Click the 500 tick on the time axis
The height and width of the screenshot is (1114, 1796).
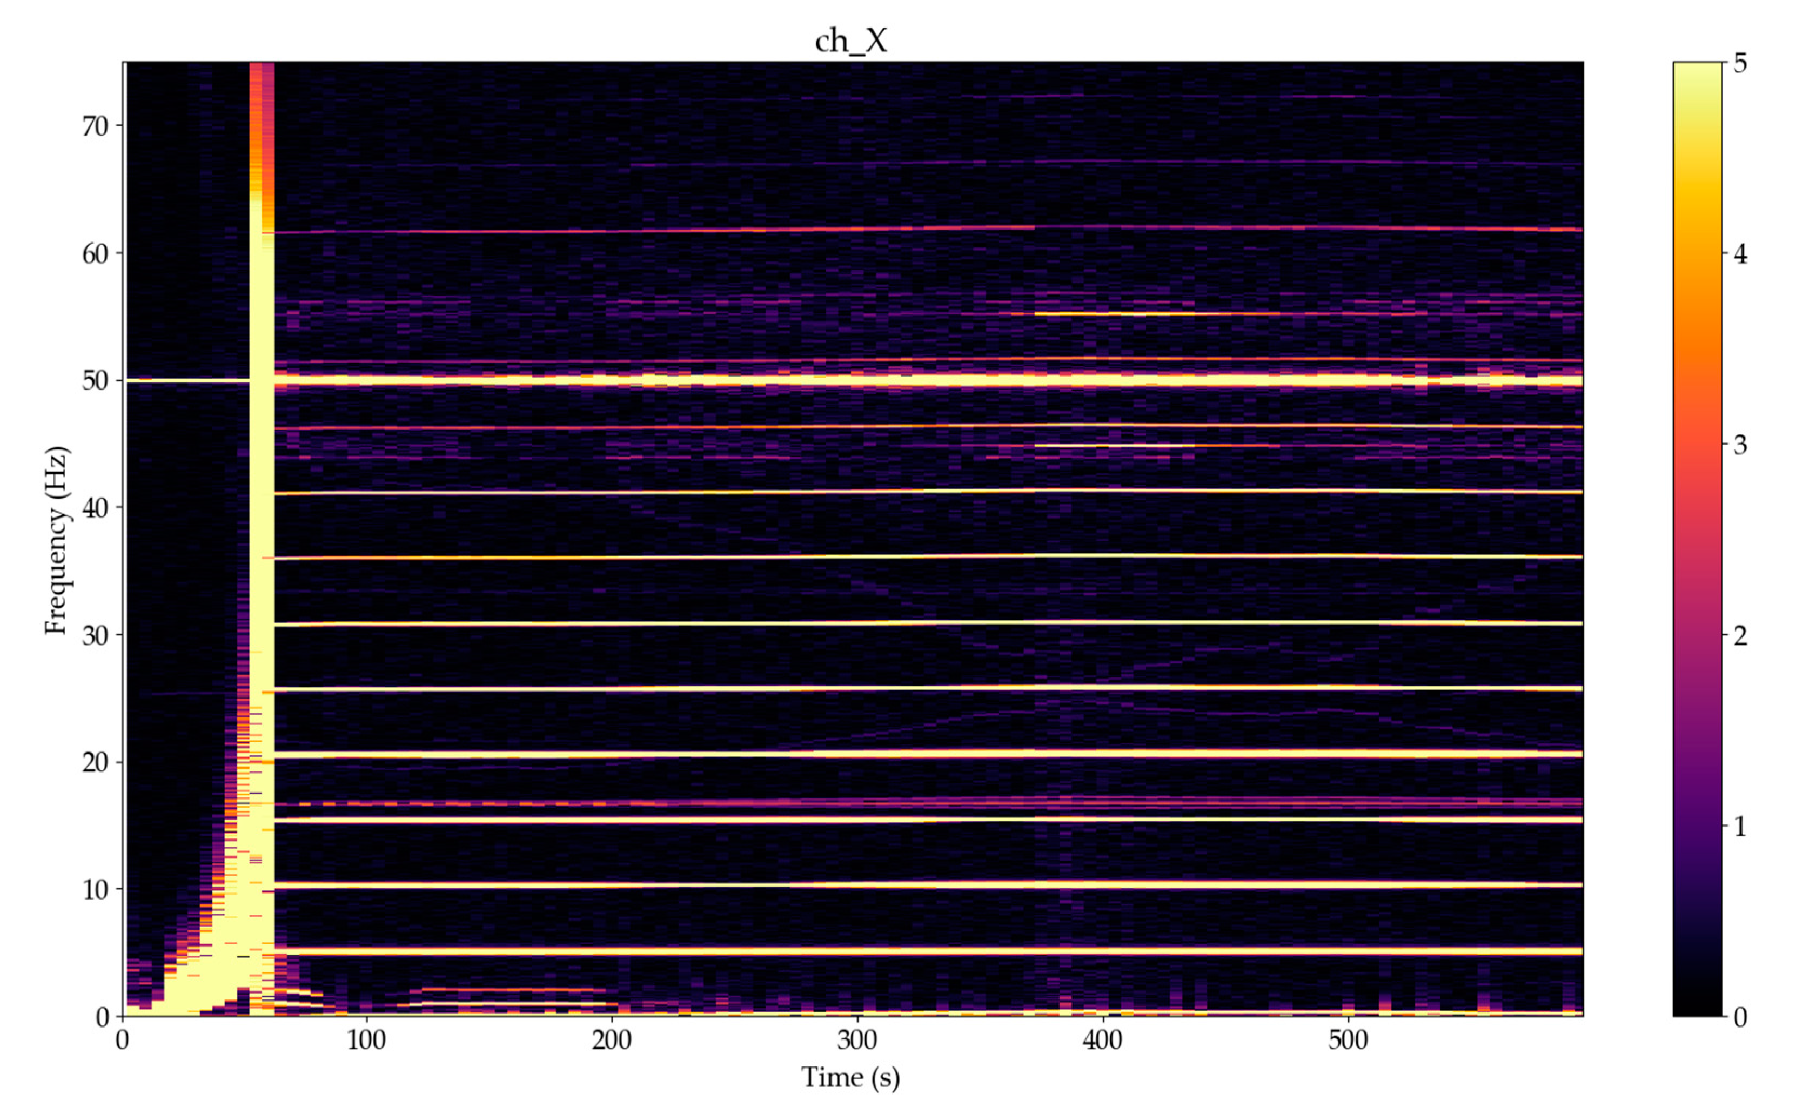1348,1041
